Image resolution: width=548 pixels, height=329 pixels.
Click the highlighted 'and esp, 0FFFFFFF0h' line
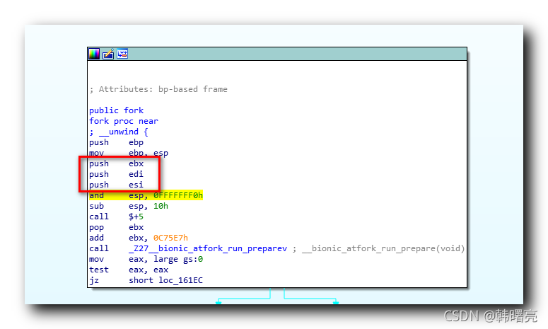pyautogui.click(x=146, y=195)
